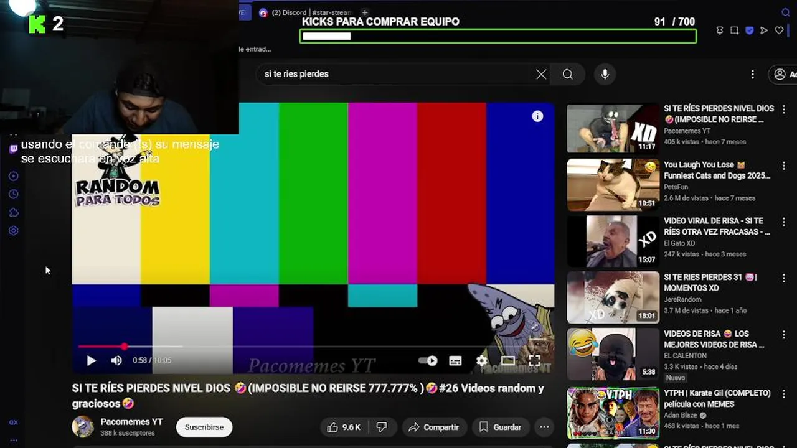Click the Compartir button
This screenshot has width=797, height=448.
point(434,427)
